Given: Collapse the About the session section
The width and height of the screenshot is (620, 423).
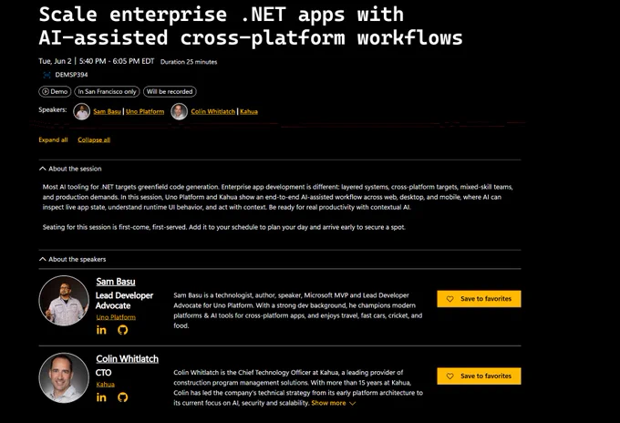Looking at the screenshot, I should (x=70, y=169).
